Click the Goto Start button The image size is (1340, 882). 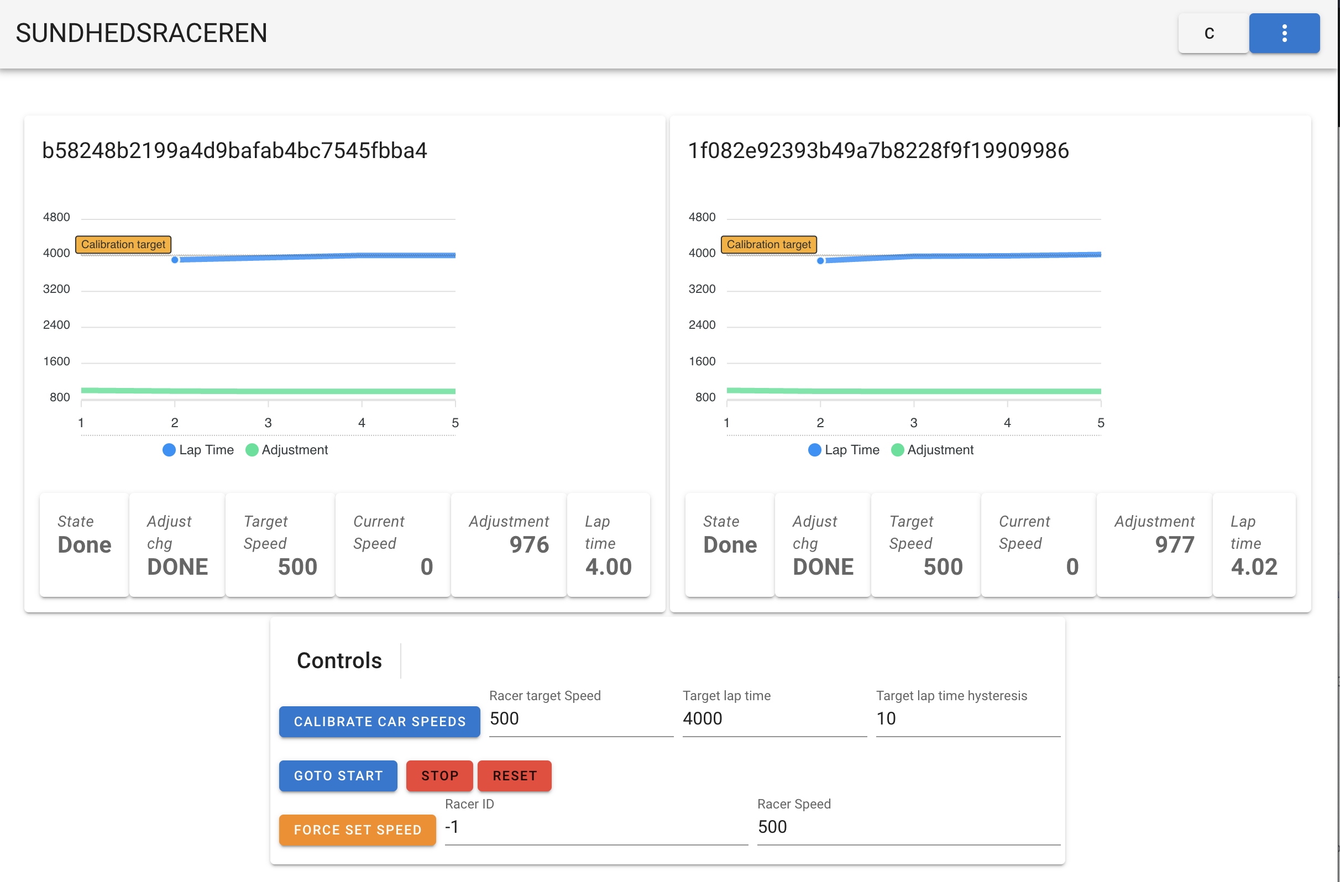pos(338,776)
